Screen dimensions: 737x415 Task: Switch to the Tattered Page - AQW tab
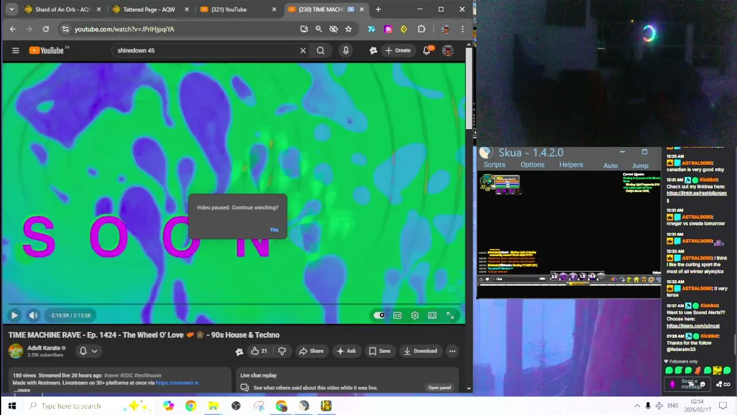coord(150,9)
